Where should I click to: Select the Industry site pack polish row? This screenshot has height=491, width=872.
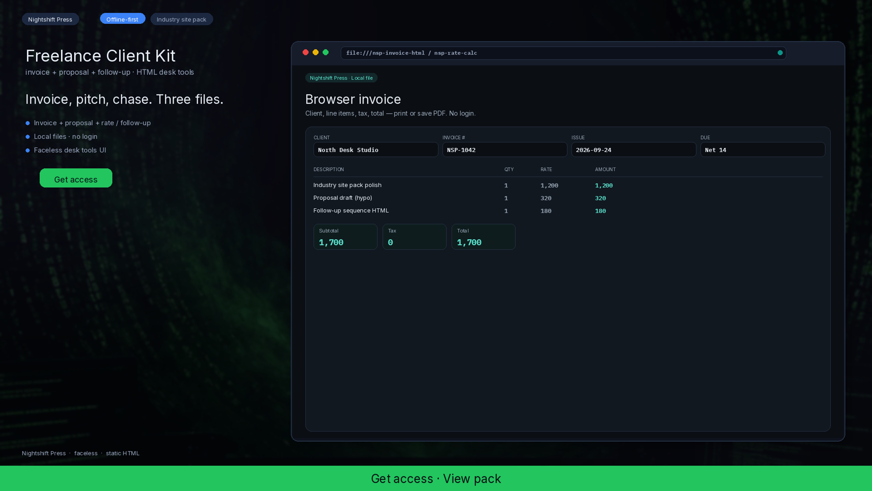(568, 185)
